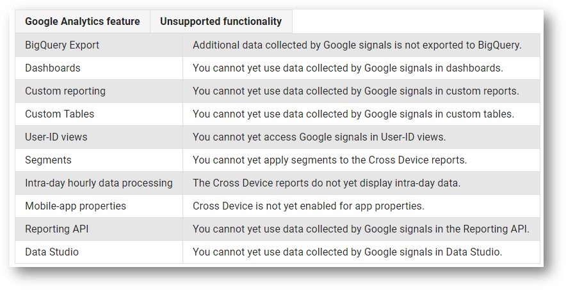566x290 pixels.
Task: Click the description about custom tables
Action: pos(353,114)
